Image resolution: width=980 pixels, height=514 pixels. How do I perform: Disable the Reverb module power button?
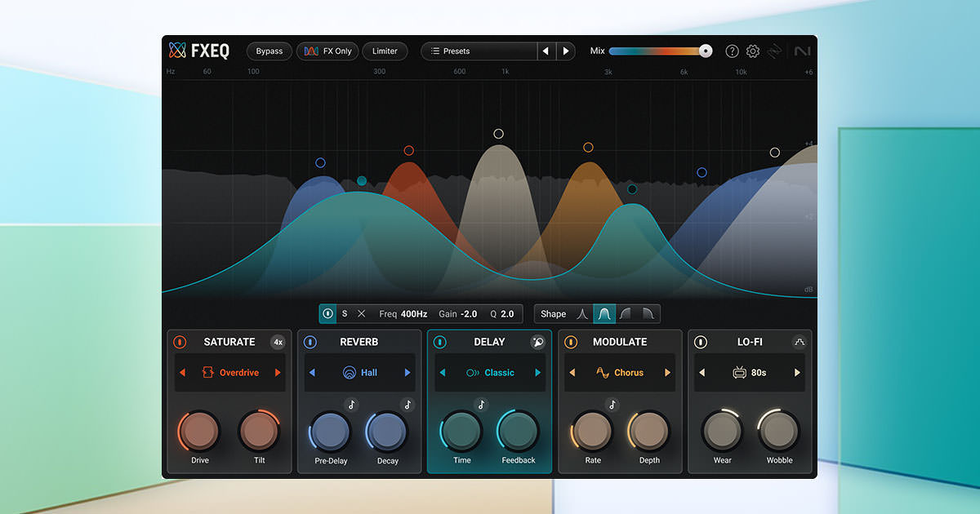tap(310, 343)
